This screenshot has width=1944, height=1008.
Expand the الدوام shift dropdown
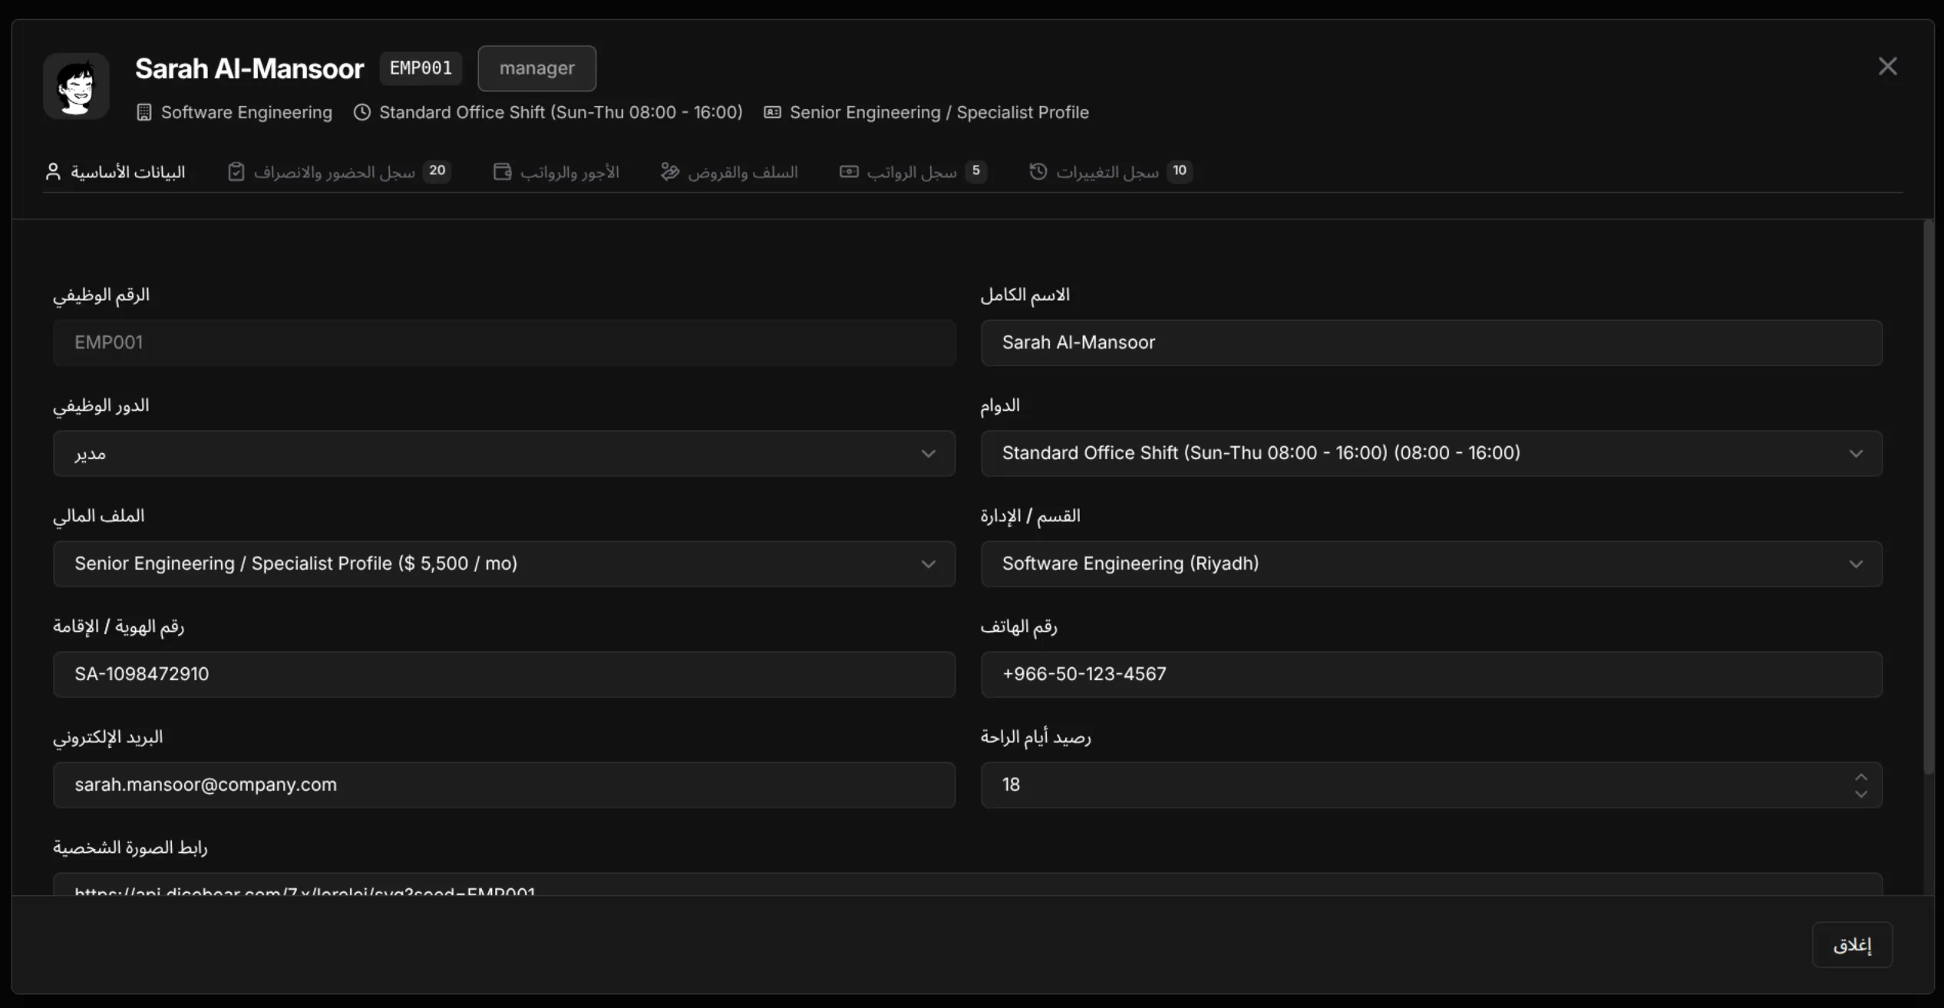pyautogui.click(x=1431, y=454)
